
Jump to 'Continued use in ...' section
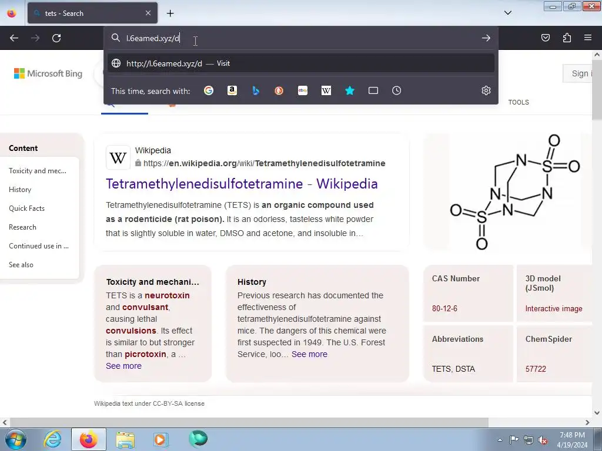[x=39, y=246]
